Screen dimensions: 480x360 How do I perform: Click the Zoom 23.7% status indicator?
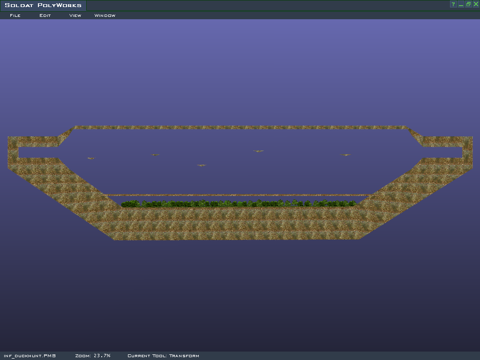point(93,356)
